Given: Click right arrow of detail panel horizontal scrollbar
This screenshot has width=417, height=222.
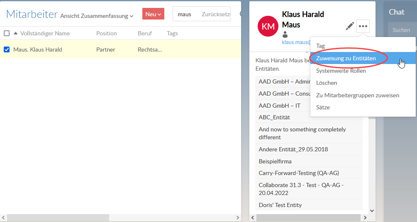Looking at the screenshot, I should pyautogui.click(x=365, y=218).
